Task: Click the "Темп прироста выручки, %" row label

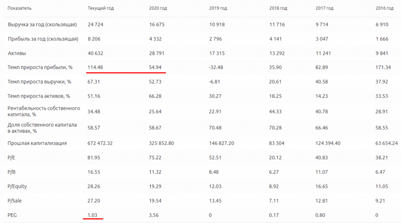Action: [x=39, y=82]
